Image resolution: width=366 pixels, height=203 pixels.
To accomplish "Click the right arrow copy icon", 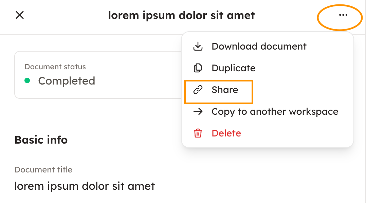I will [198, 112].
